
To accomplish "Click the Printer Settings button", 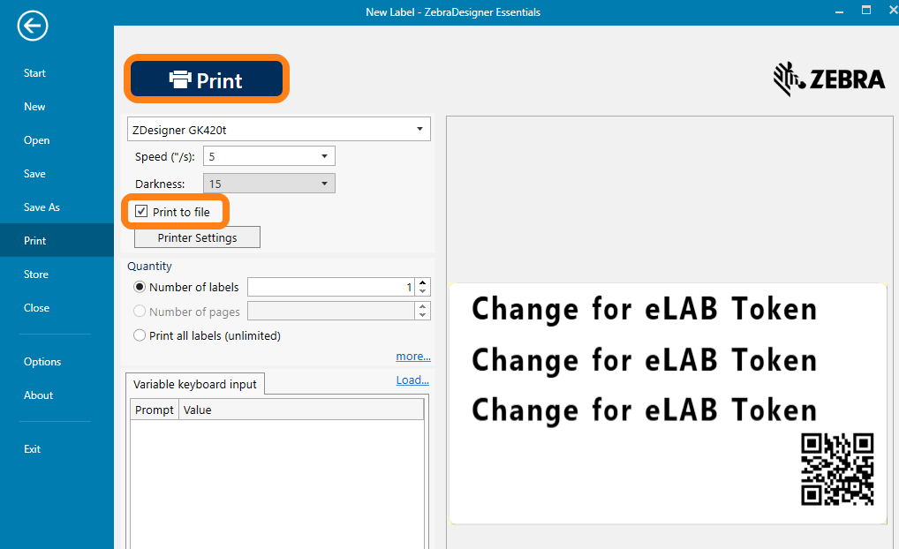I will coord(197,237).
